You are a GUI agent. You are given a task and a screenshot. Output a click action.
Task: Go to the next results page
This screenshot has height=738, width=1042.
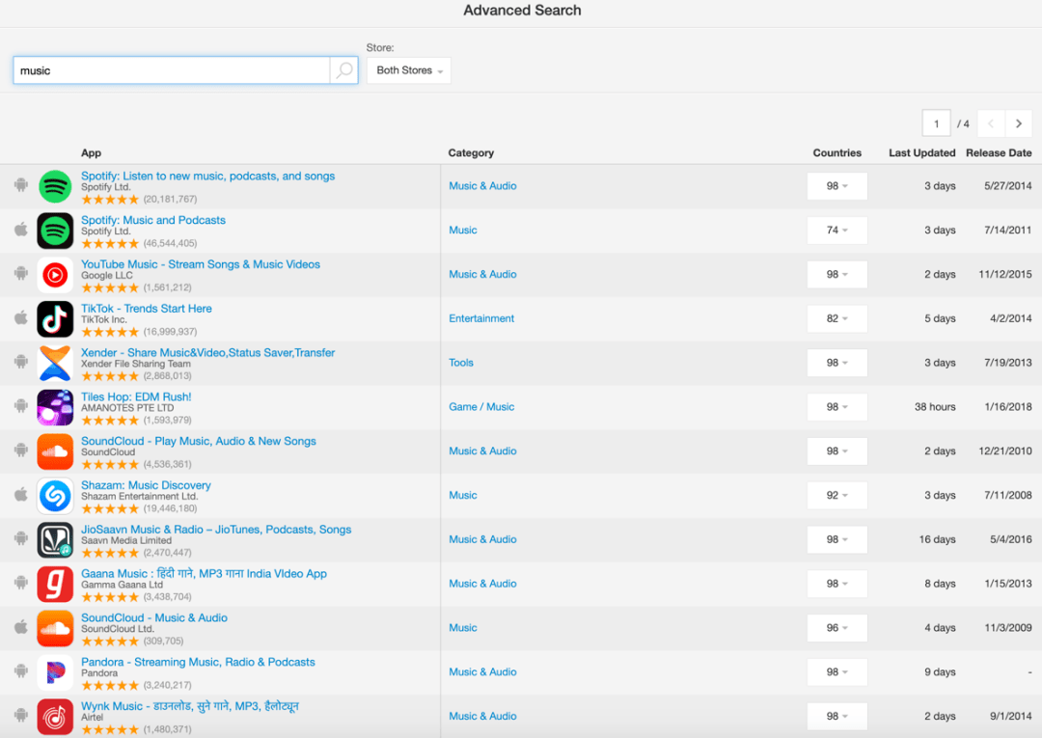click(1018, 123)
